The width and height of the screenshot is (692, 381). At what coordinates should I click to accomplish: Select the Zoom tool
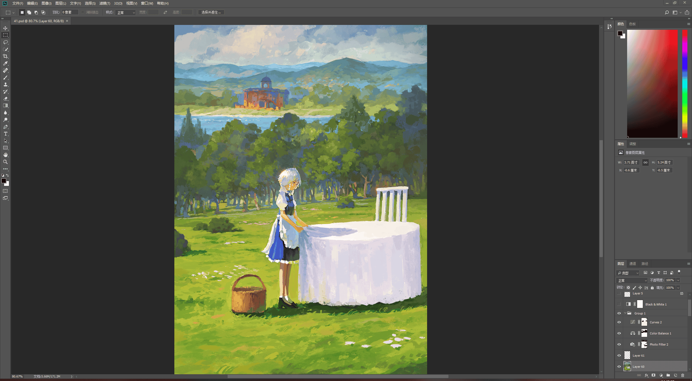coord(5,162)
